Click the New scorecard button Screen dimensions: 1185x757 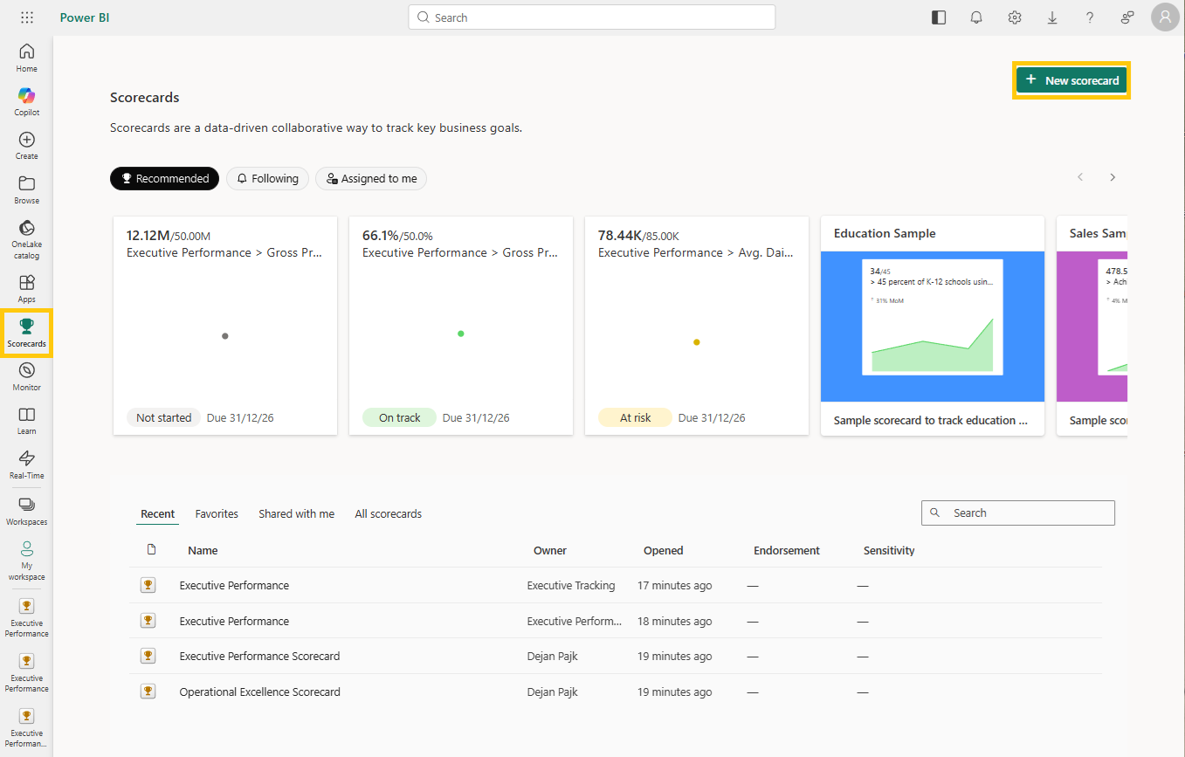pyautogui.click(x=1071, y=80)
